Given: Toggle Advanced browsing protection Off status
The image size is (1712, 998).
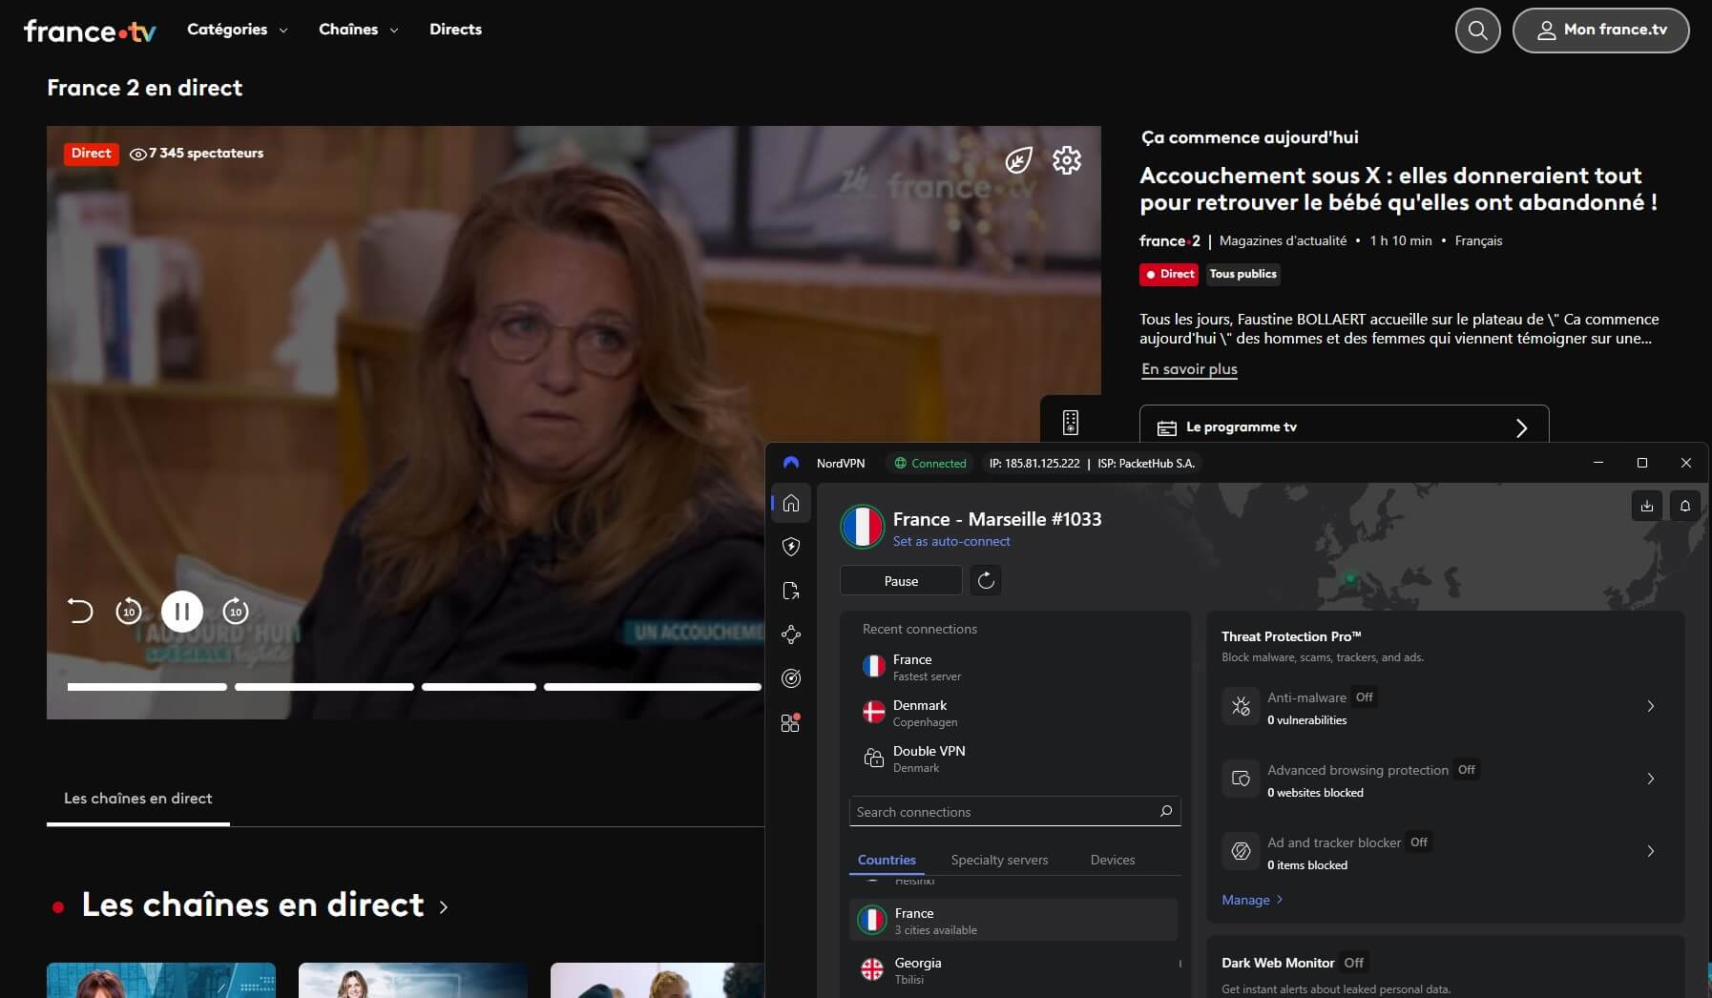Looking at the screenshot, I should point(1467,770).
